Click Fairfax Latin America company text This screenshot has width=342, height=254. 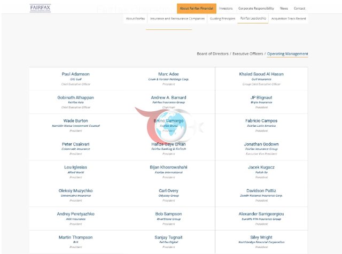[261, 126]
